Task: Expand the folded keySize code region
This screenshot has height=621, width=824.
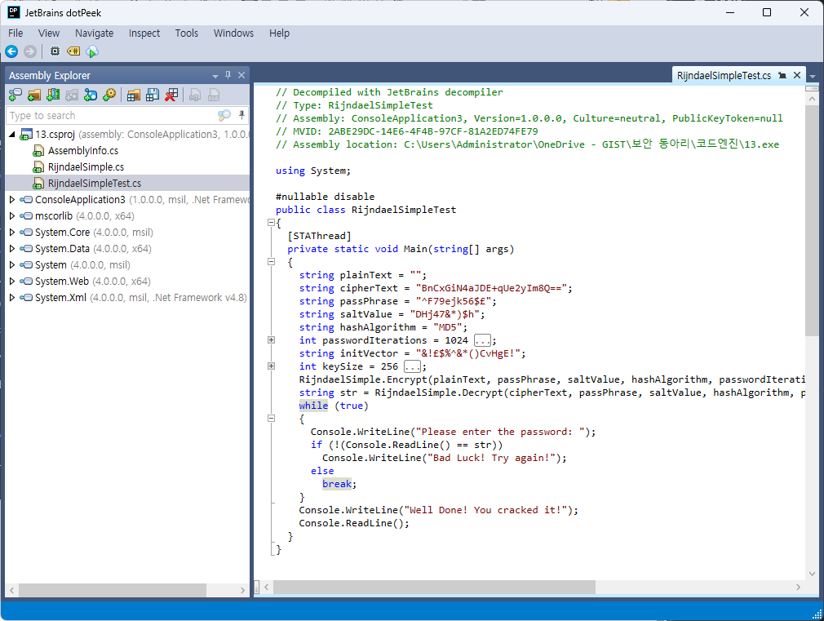Action: pos(271,366)
